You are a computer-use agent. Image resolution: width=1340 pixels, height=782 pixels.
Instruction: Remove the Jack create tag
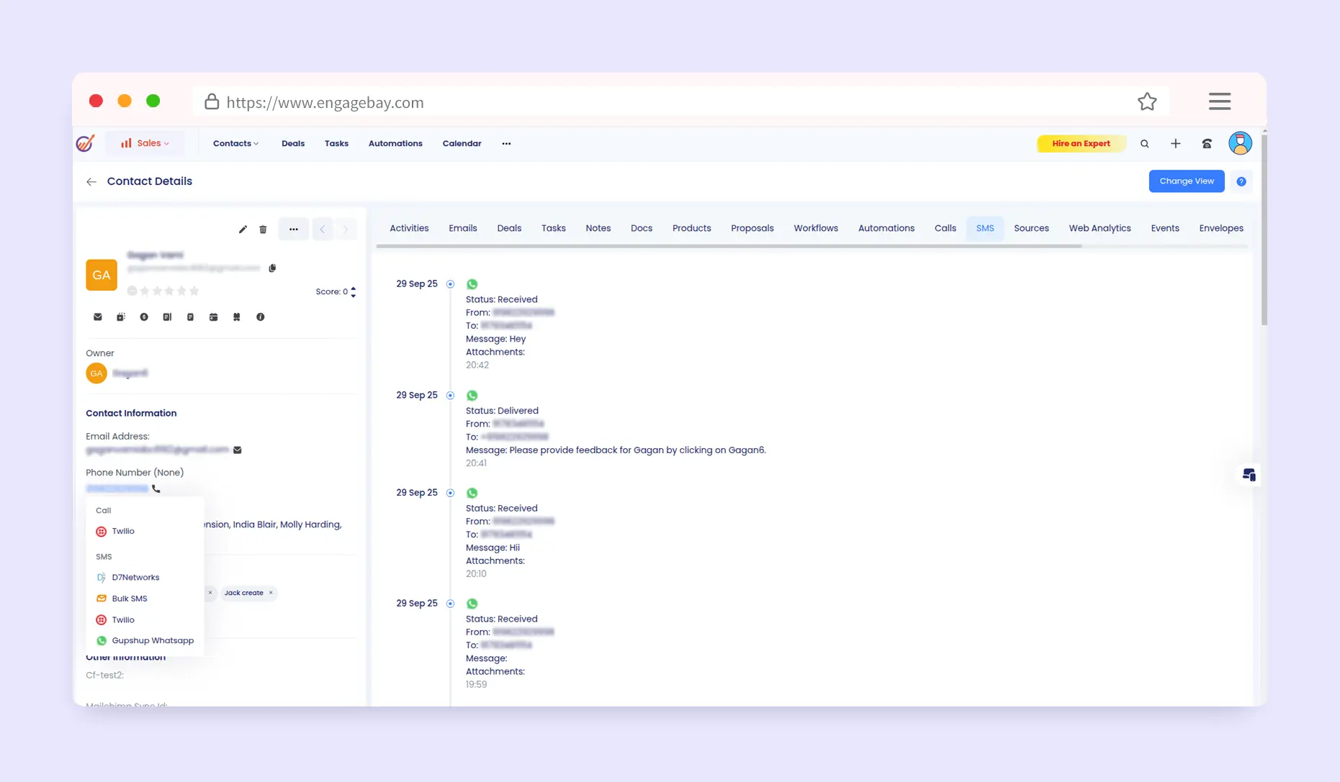point(271,594)
